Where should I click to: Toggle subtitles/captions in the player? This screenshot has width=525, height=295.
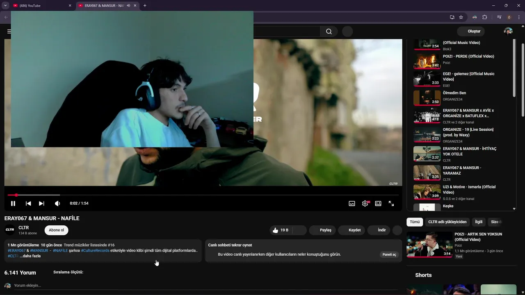coord(352,203)
